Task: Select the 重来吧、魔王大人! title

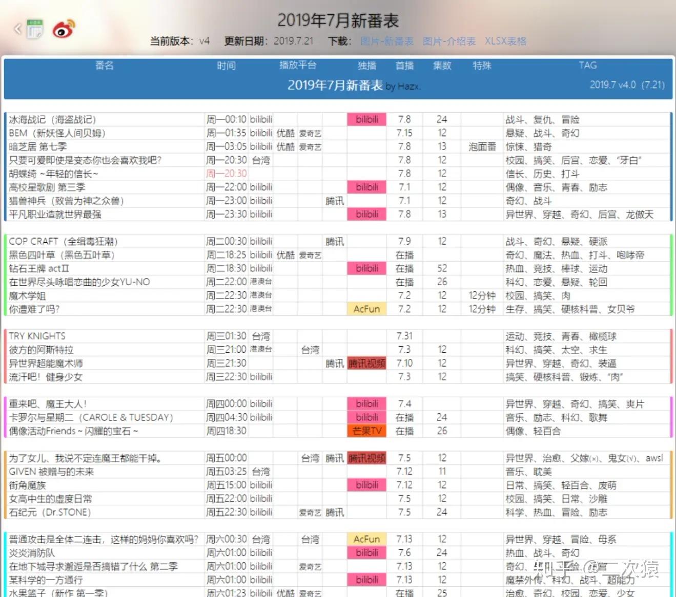Action: pos(48,404)
